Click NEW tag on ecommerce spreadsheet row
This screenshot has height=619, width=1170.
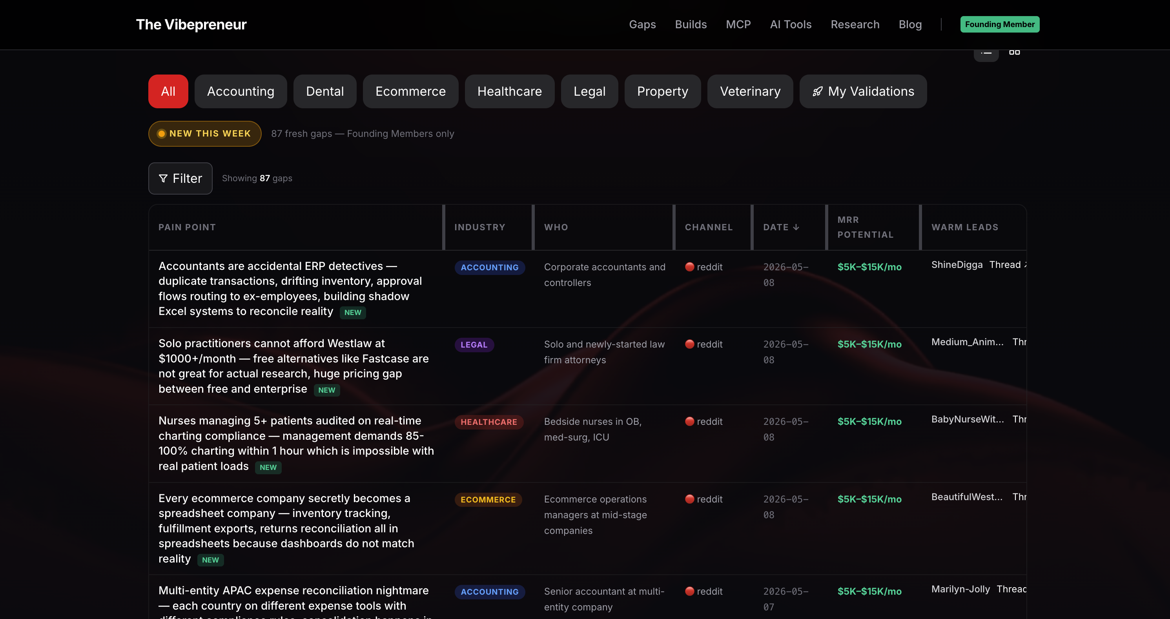point(210,560)
